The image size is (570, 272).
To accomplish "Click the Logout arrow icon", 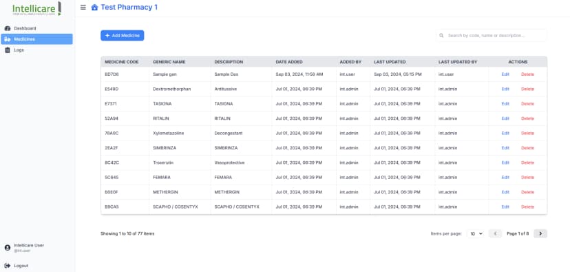I will pos(8,266).
